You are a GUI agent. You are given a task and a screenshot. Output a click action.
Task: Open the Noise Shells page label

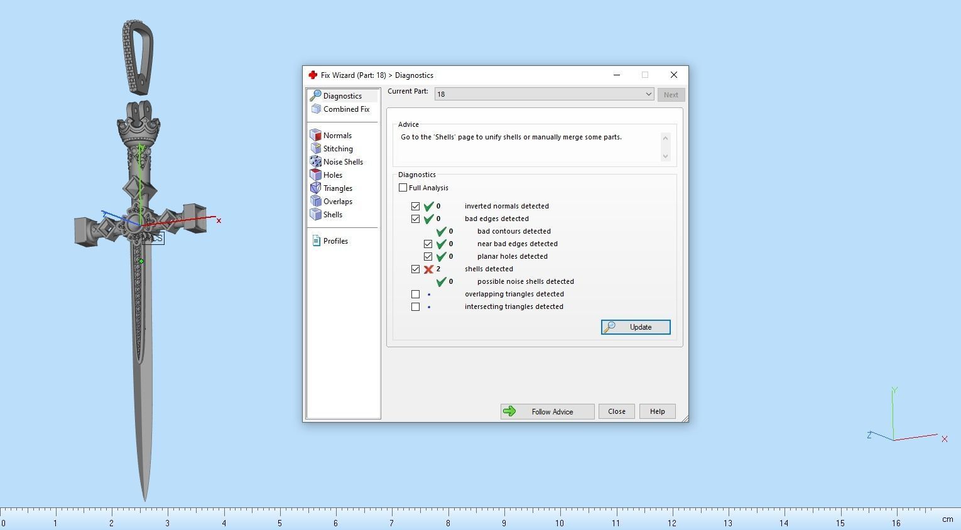pyautogui.click(x=343, y=162)
